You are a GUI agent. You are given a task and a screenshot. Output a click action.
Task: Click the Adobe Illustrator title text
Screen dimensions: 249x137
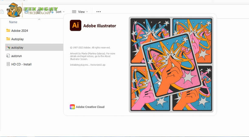point(100,26)
